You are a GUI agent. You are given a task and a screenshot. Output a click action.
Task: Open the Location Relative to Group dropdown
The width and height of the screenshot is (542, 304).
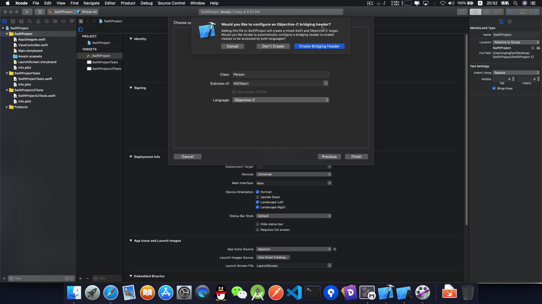tap(516, 42)
